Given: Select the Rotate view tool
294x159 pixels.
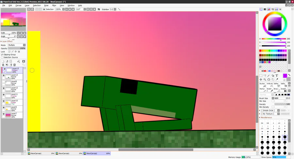Looking at the screenshot, I should [269, 80].
